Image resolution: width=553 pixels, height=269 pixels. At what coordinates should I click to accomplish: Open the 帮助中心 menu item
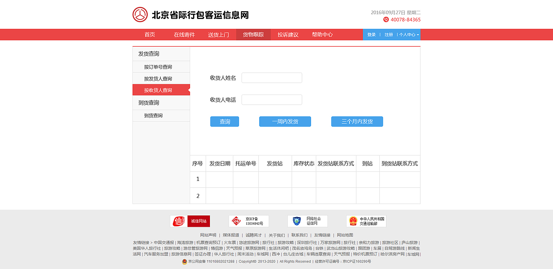[322, 34]
